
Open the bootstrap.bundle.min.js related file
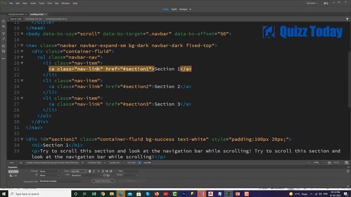[56, 19]
